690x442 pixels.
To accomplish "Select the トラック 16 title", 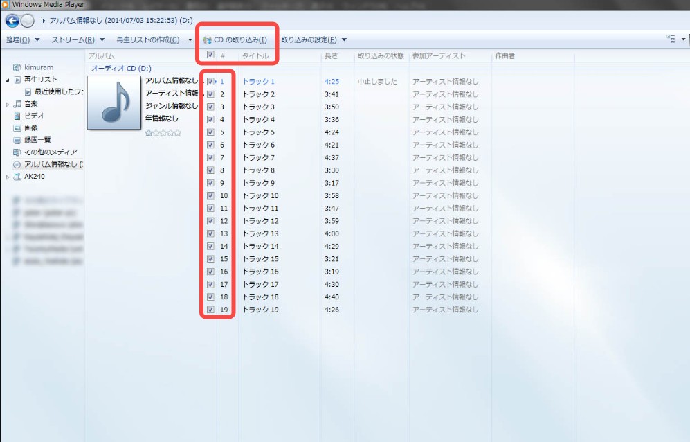I will pyautogui.click(x=260, y=272).
